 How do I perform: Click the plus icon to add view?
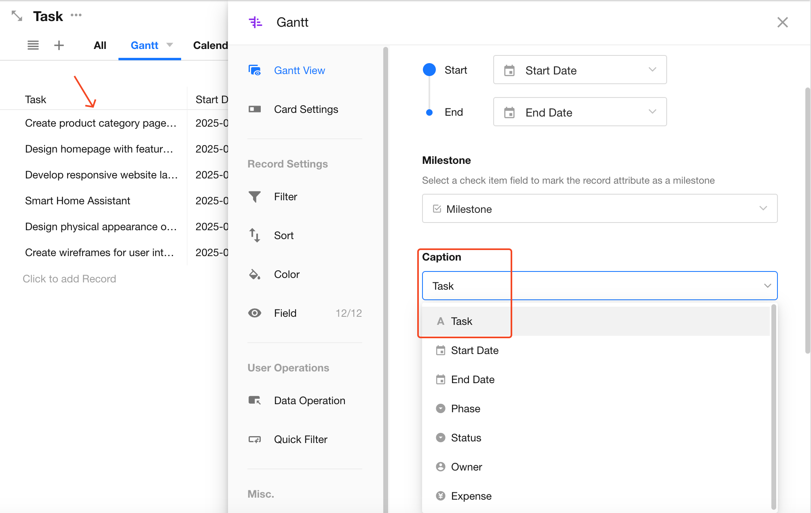point(59,45)
